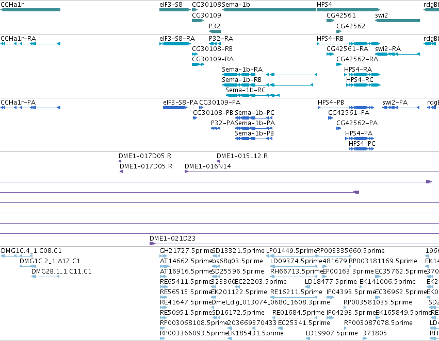Click the Sema-1b-RC transcript label

pos(245,90)
